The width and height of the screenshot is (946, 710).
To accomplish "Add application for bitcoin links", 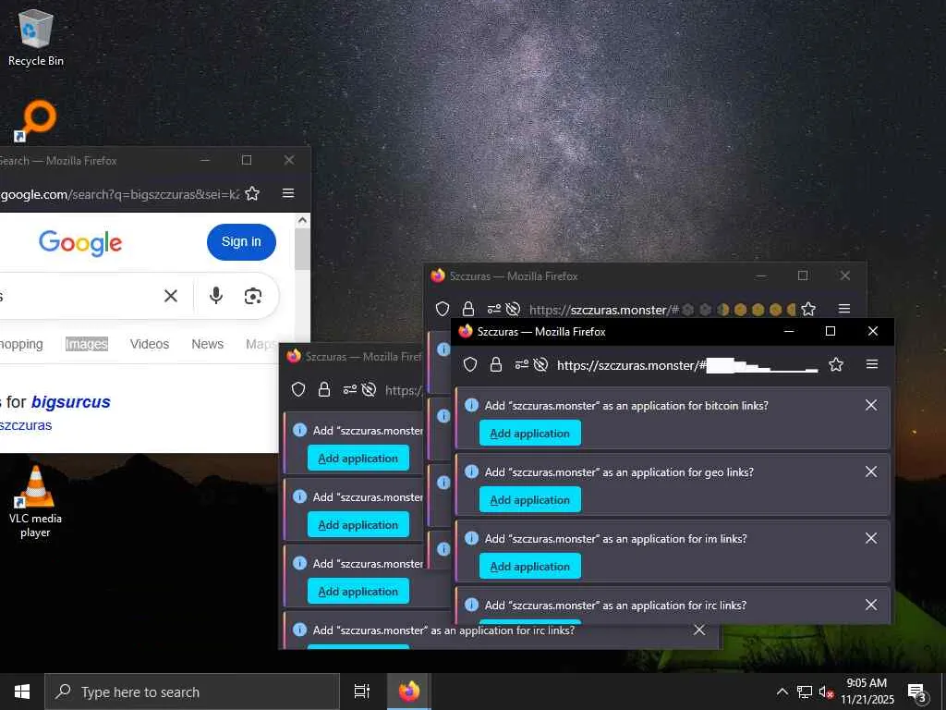I will tap(529, 433).
